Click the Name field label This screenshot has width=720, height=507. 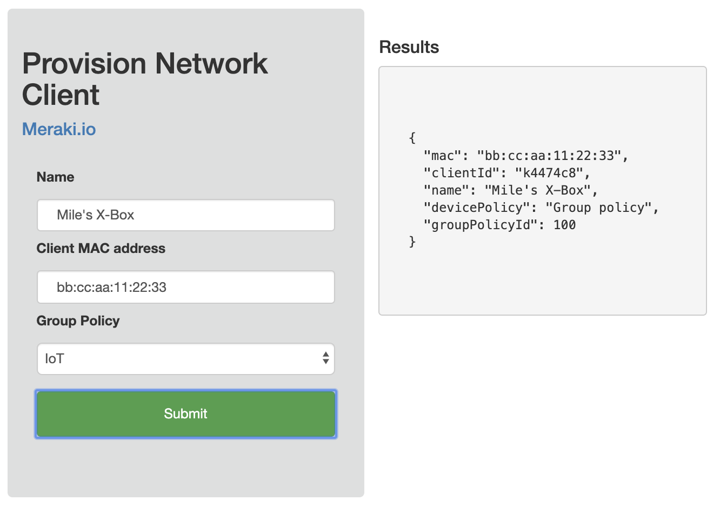pyautogui.click(x=55, y=177)
